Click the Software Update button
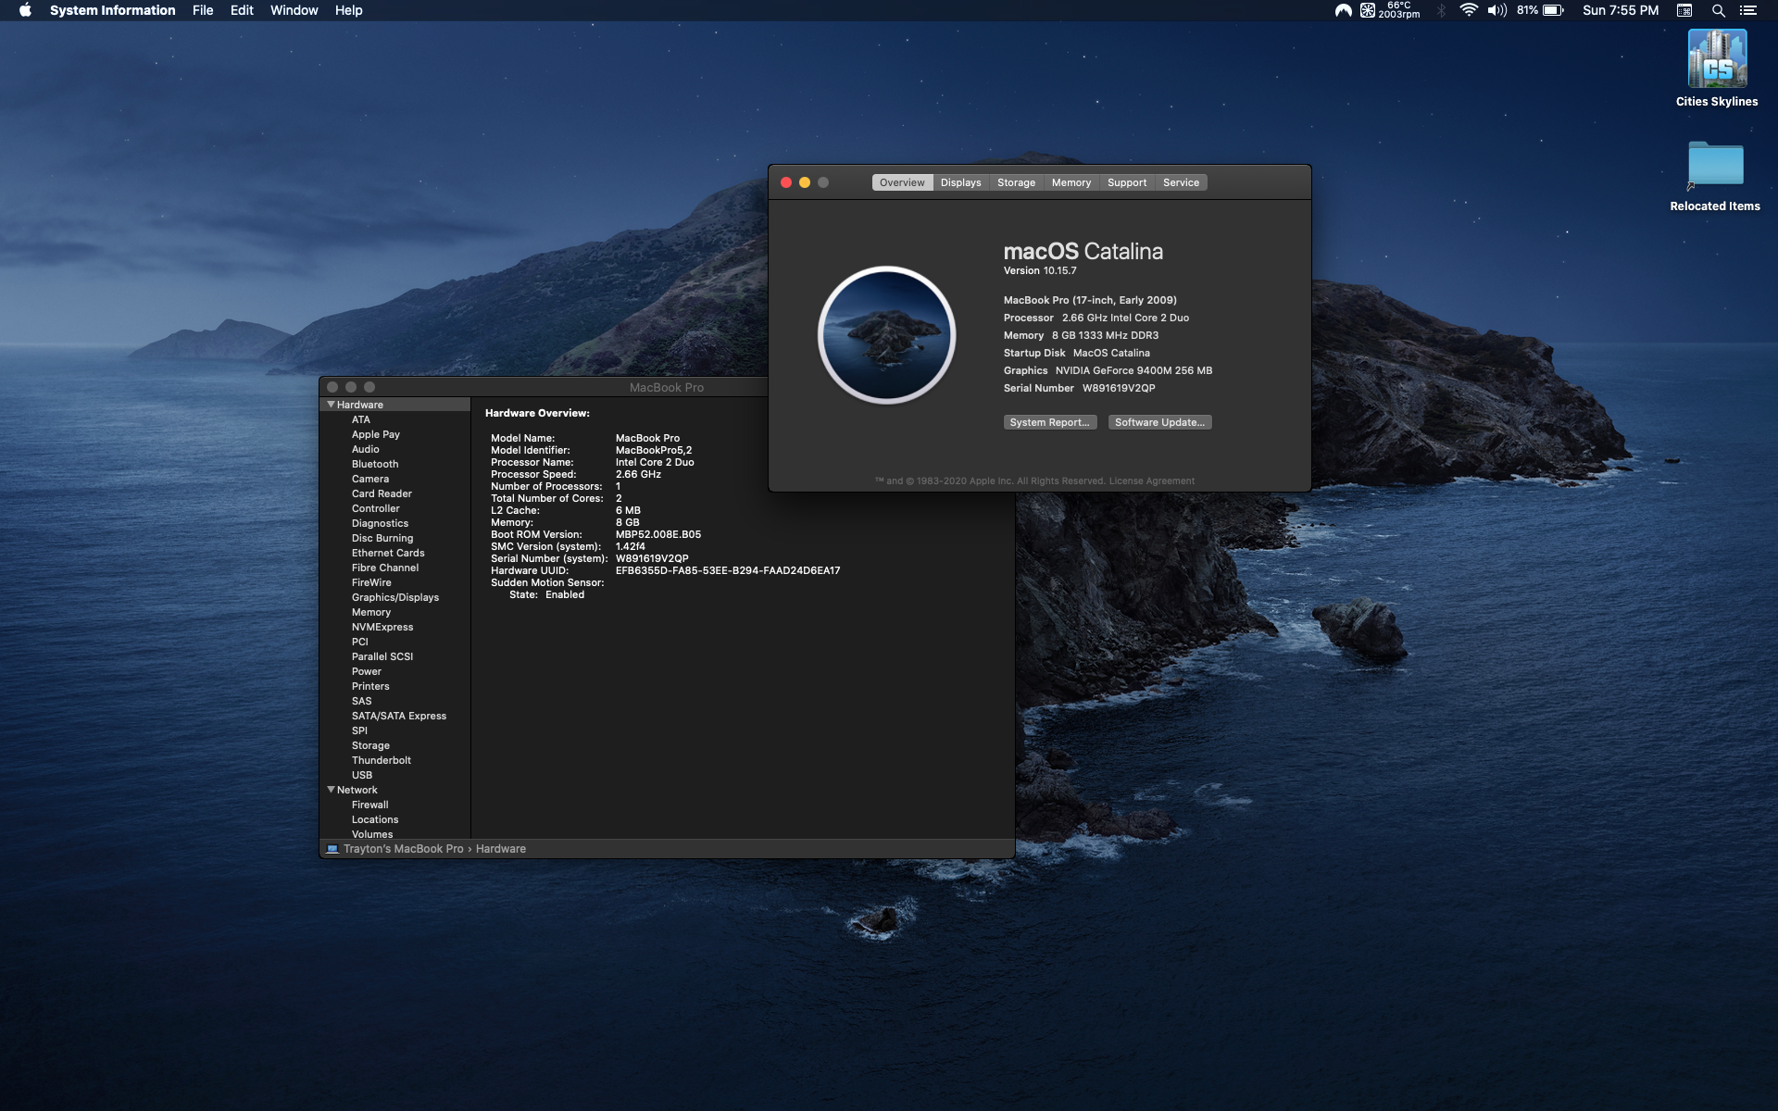This screenshot has height=1111, width=1778. (x=1159, y=422)
